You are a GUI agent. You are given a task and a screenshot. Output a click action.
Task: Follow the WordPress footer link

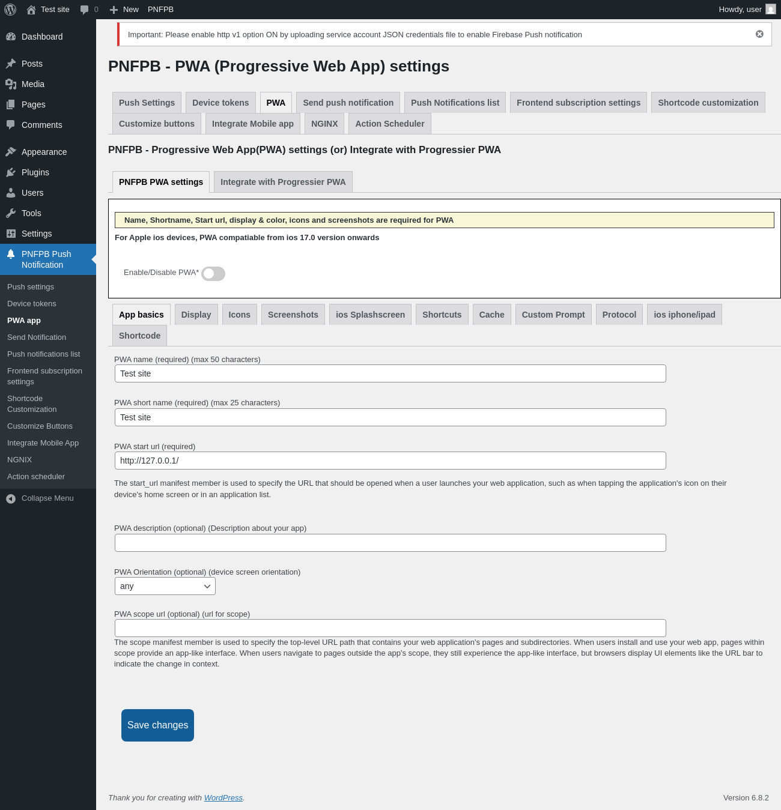pyautogui.click(x=223, y=798)
